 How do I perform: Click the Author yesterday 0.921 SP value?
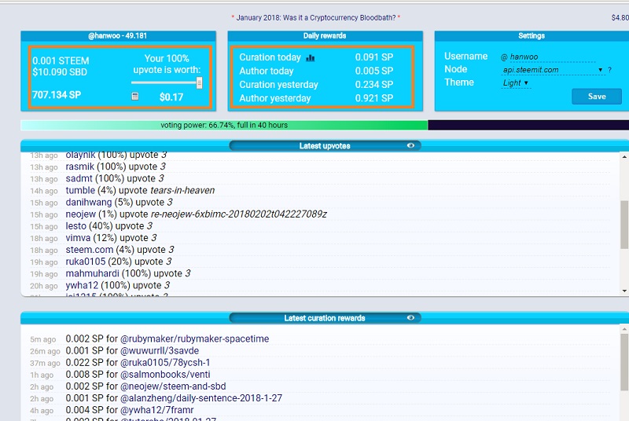tap(374, 98)
